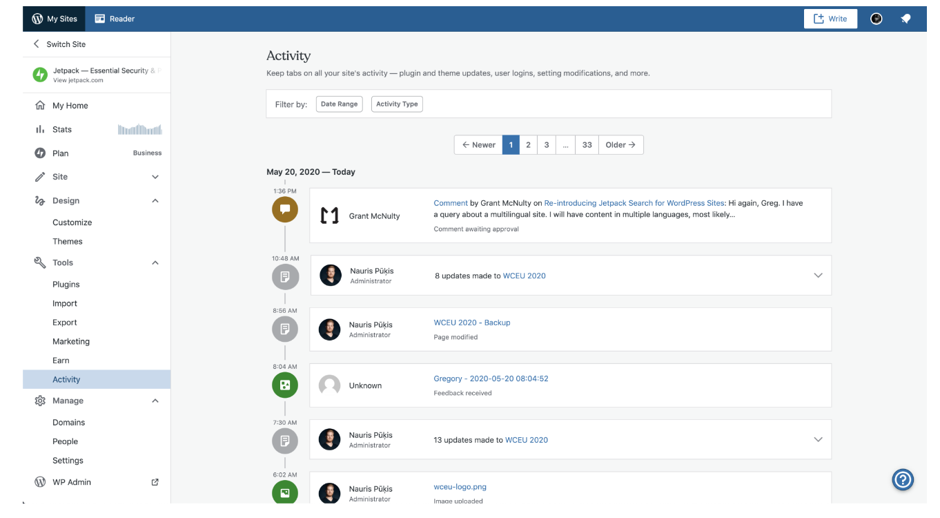Viewport: 940px width, 518px height.
Task: Switch to the Reader tab
Action: (114, 19)
